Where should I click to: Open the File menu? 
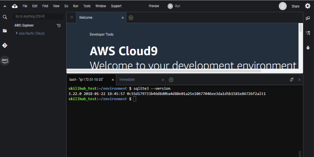pyautogui.click(x=25, y=6)
